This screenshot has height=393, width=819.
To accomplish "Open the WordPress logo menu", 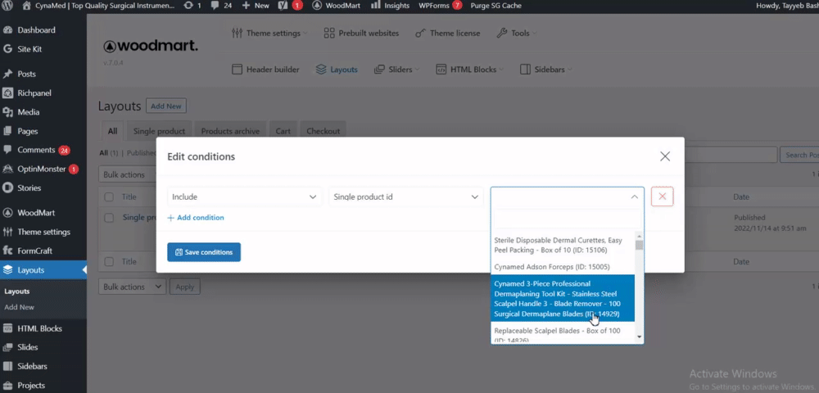I will 8,6.
